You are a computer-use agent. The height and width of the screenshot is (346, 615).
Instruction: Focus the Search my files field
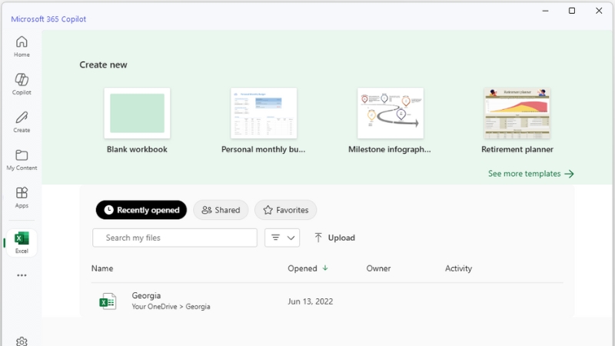point(175,238)
